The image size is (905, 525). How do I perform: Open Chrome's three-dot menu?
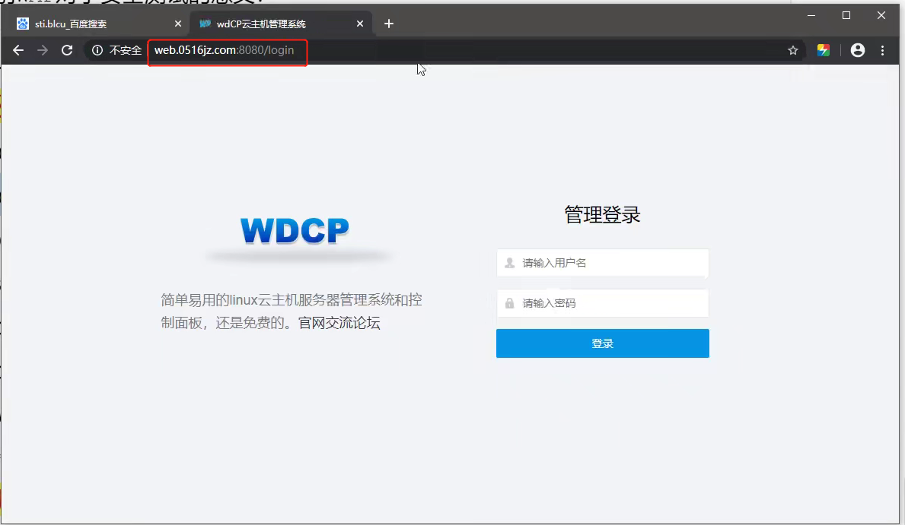click(x=882, y=51)
